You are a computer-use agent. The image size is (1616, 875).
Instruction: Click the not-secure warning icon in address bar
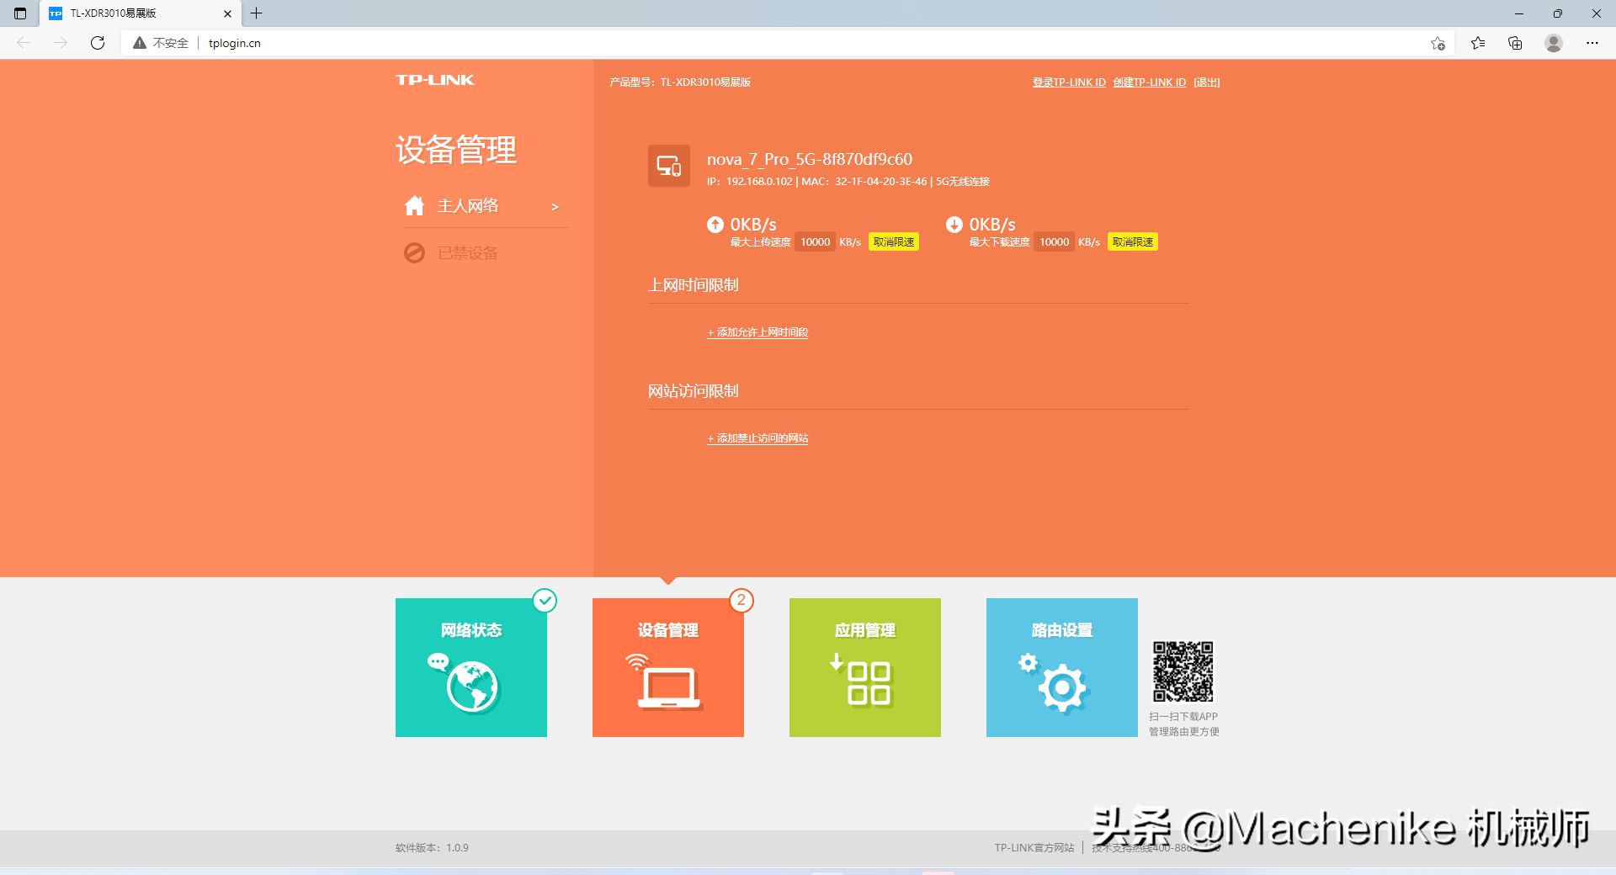[x=140, y=43]
